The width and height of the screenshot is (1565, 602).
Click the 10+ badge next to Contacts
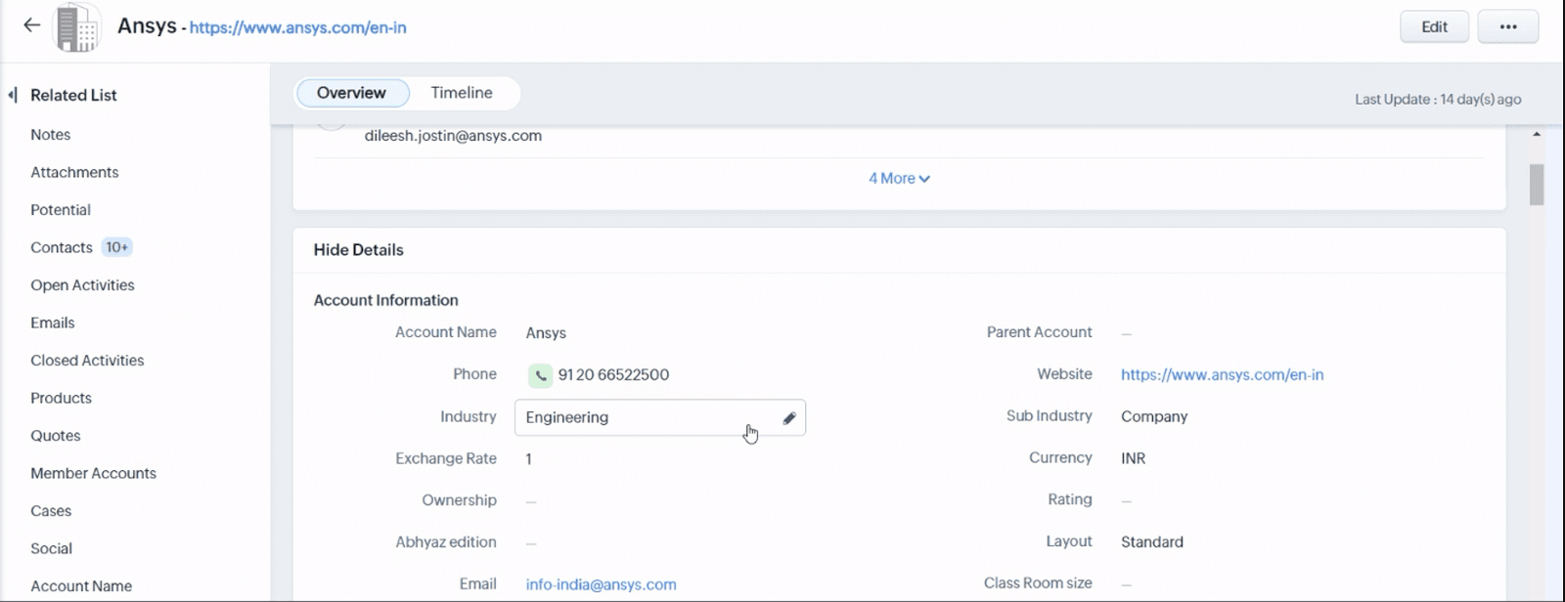coord(117,248)
